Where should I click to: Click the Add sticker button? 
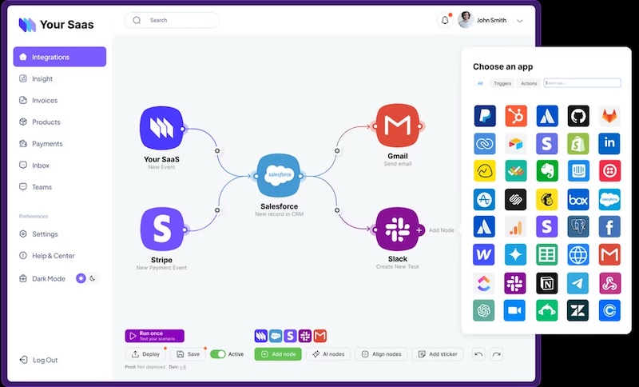[438, 354]
